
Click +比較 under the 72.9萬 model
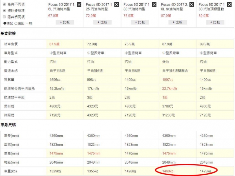pos(102,22)
